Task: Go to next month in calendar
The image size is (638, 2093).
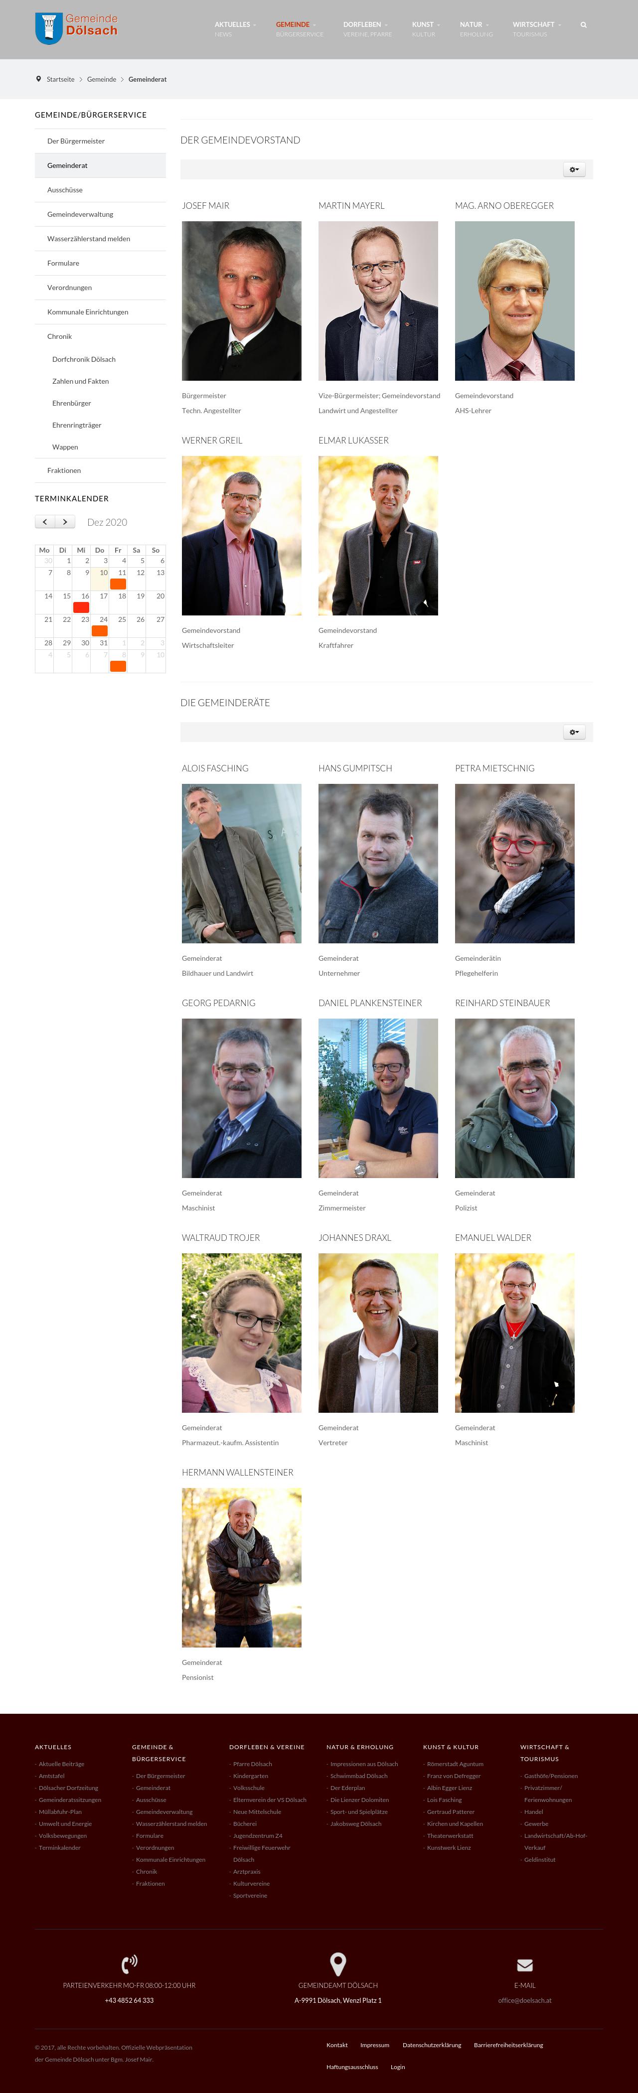Action: point(65,522)
